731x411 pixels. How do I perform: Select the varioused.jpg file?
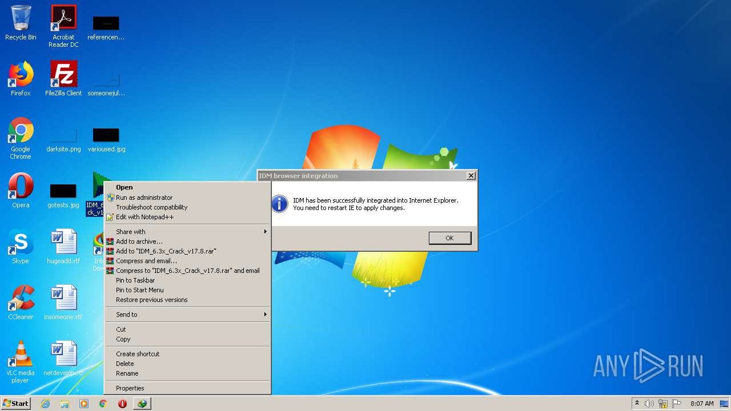point(106,140)
